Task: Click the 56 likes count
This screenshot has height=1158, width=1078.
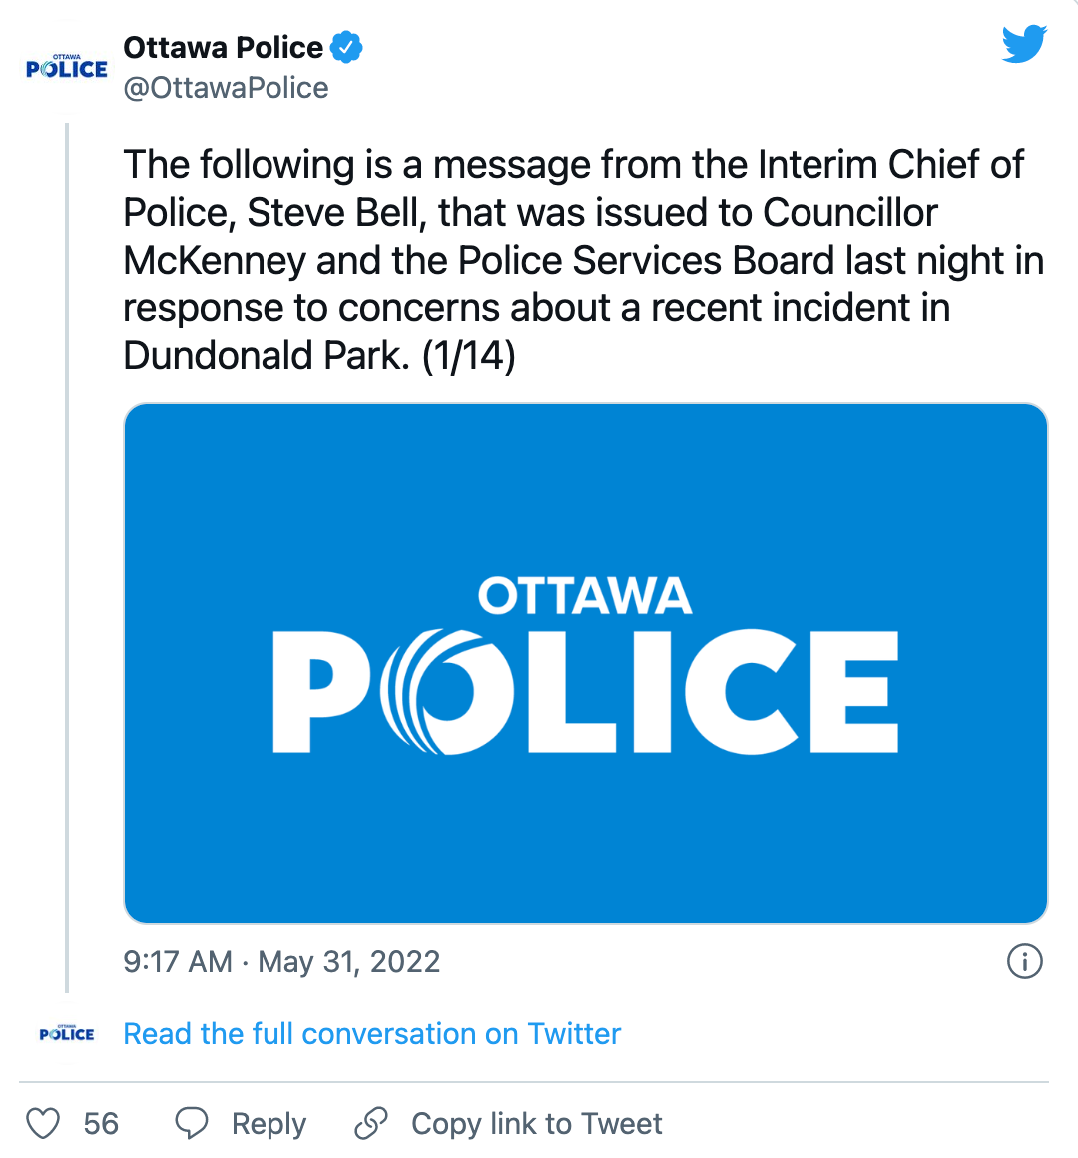Action: pyautogui.click(x=101, y=1123)
